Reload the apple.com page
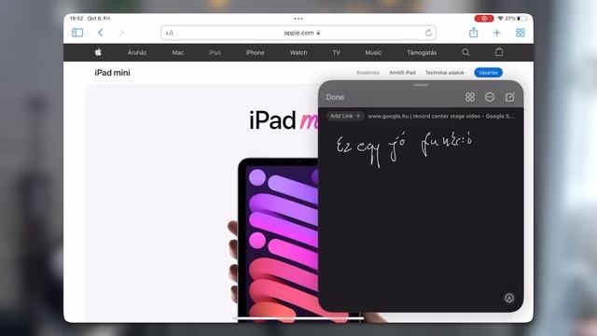 pos(428,33)
